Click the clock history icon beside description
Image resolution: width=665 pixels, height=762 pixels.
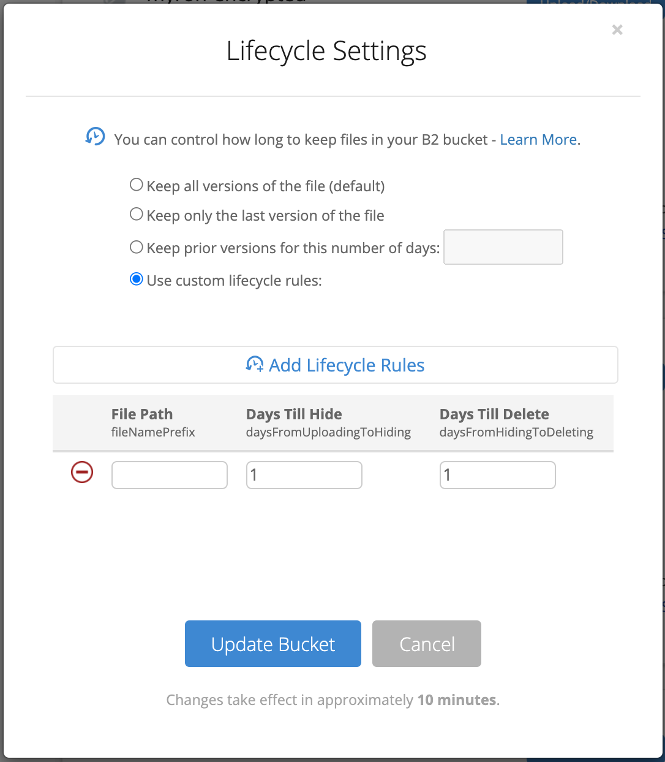tap(95, 137)
